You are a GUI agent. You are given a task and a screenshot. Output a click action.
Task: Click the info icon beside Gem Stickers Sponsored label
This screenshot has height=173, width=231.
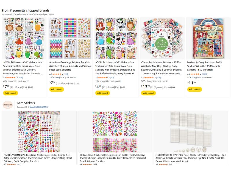pos(26,107)
